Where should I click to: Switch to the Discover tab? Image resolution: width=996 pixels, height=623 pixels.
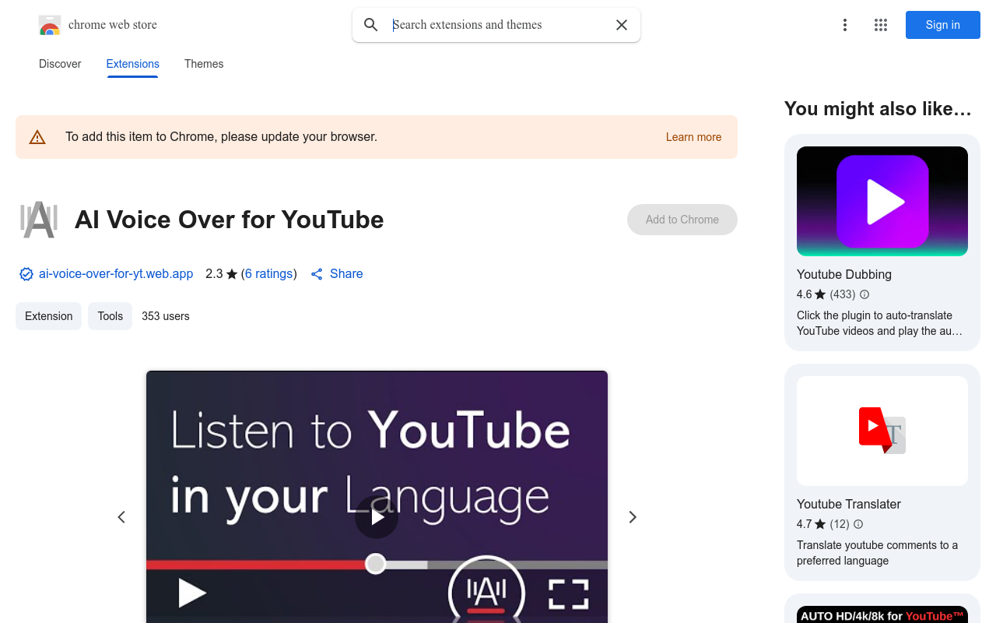[60, 64]
